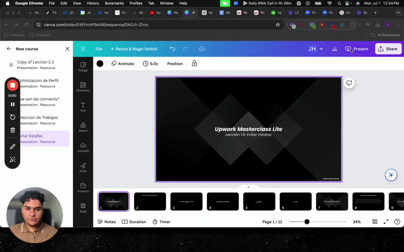Select slide 3 in the filmstrip
This screenshot has height=252, width=404.
(186, 201)
